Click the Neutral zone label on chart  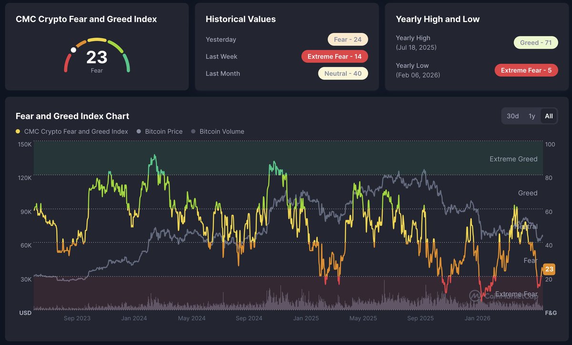(526, 227)
